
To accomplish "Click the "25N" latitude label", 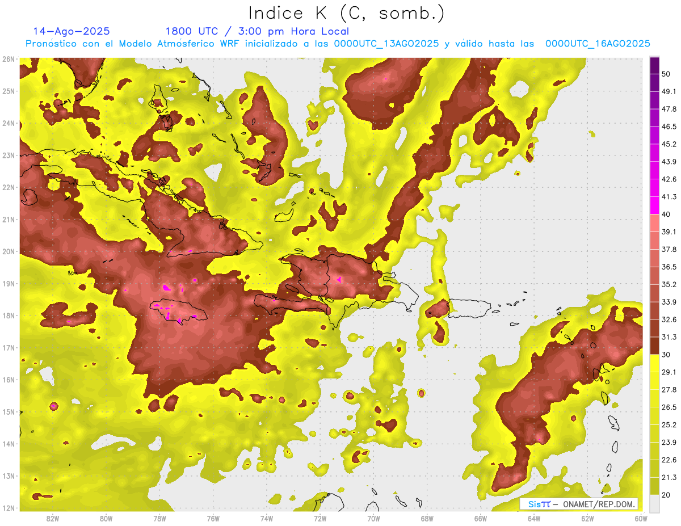I will click(9, 91).
